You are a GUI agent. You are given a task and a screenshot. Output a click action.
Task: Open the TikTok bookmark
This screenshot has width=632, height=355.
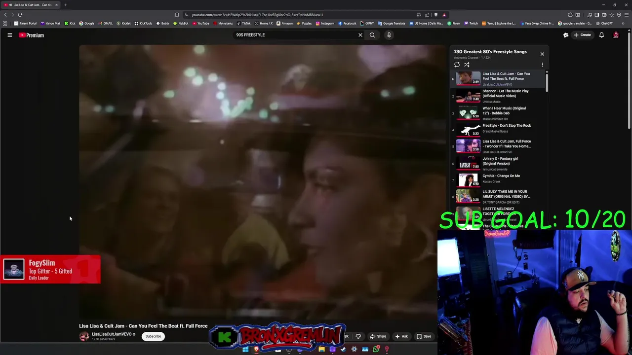(244, 23)
